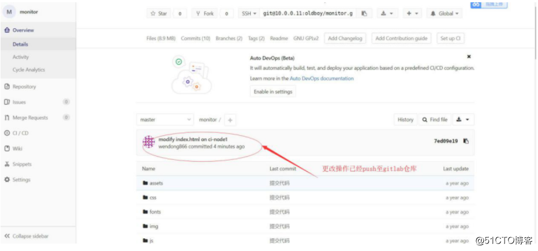
Task: Click Add Changelog button
Action: 345,39
